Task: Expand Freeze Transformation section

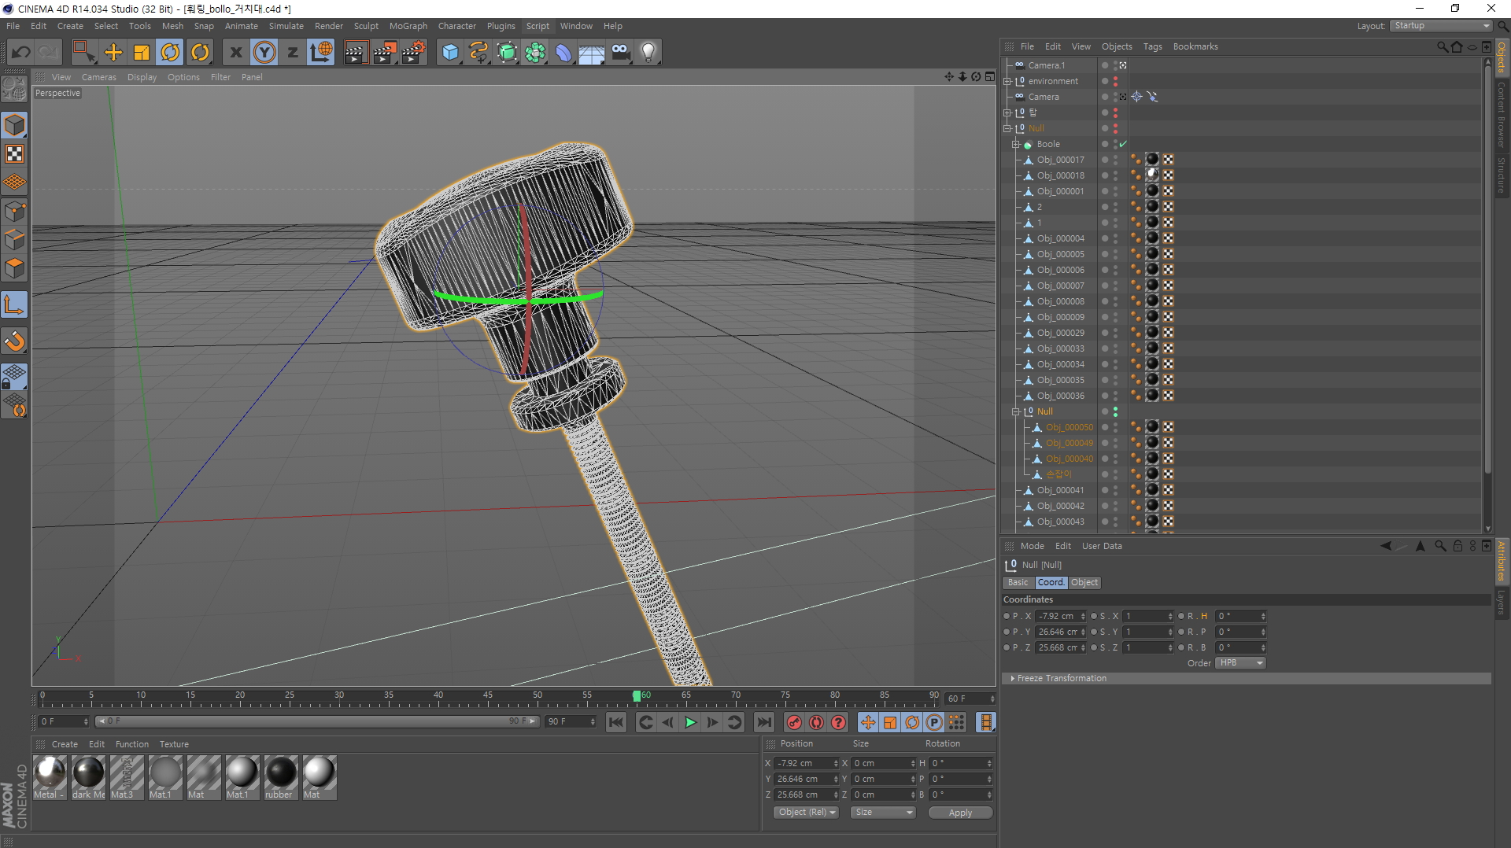Action: click(1013, 678)
